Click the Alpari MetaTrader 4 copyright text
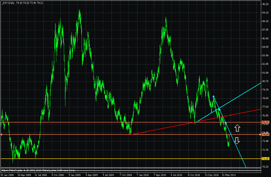Image resolution: width=271 pixels, height=177 pixels. pos(38,171)
